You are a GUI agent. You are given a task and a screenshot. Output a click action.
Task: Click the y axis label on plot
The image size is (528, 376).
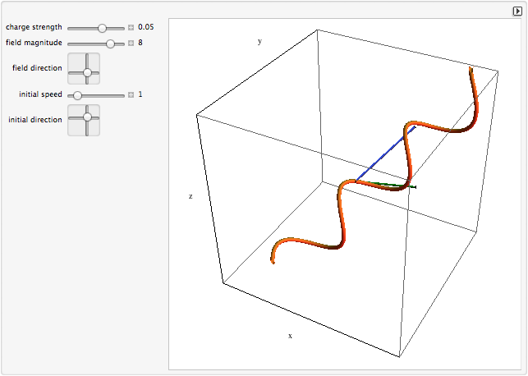259,41
